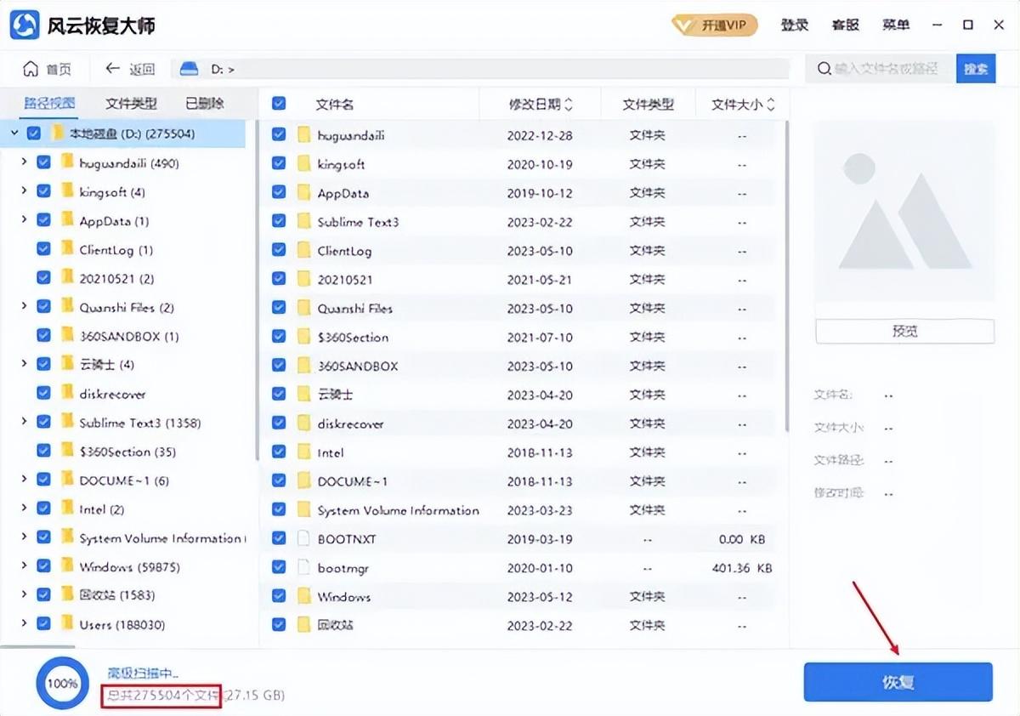1020x716 pixels.
Task: Click System Volume Information folder icon in list
Action: 303,509
